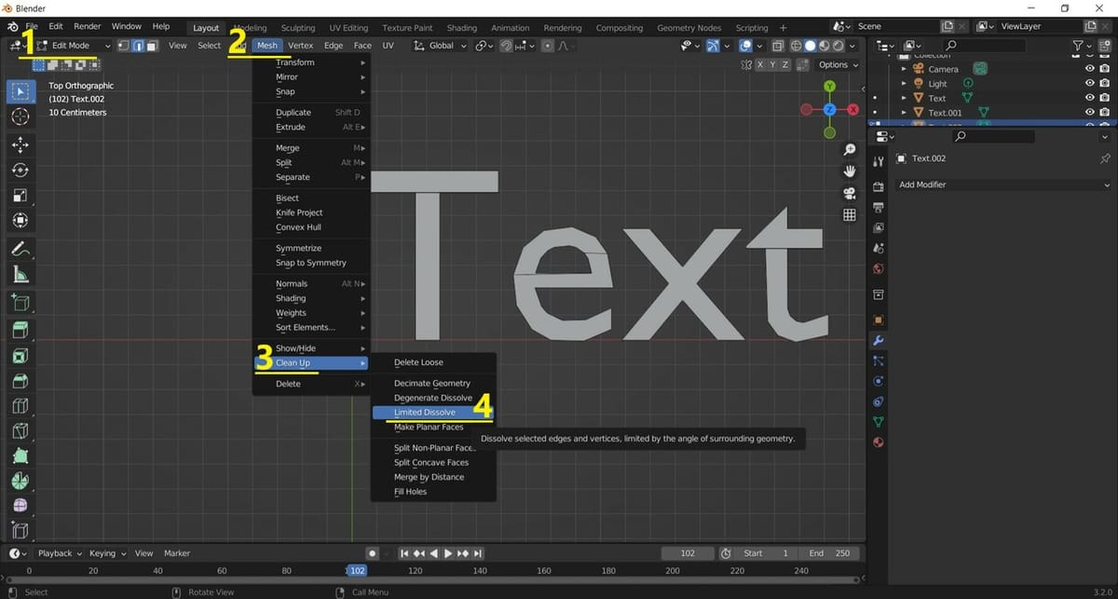Select the Poly Build tool
Viewport: 1118px width, 599px height.
click(20, 456)
